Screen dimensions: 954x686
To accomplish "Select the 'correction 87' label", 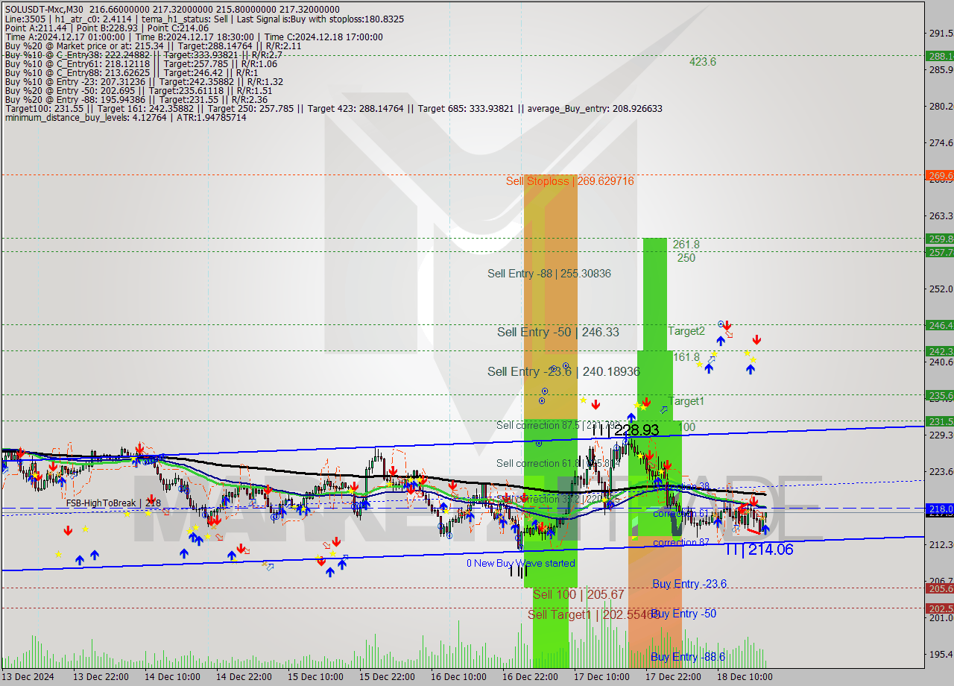I will [681, 542].
